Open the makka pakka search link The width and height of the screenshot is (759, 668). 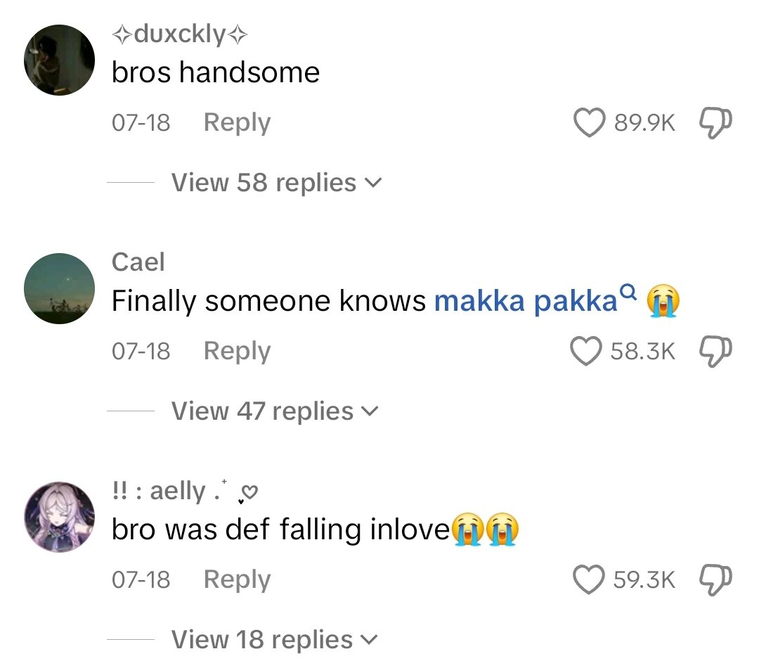[525, 300]
